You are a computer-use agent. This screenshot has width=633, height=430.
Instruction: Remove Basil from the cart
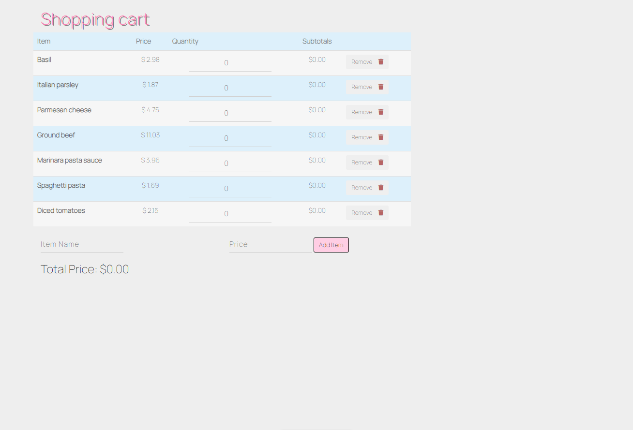click(362, 61)
